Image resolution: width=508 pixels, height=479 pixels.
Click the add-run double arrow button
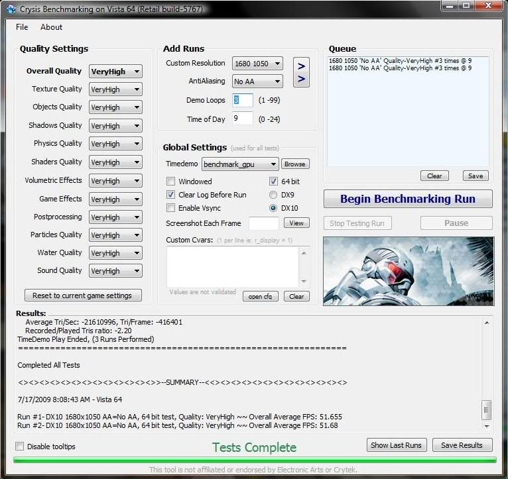pyautogui.click(x=301, y=73)
